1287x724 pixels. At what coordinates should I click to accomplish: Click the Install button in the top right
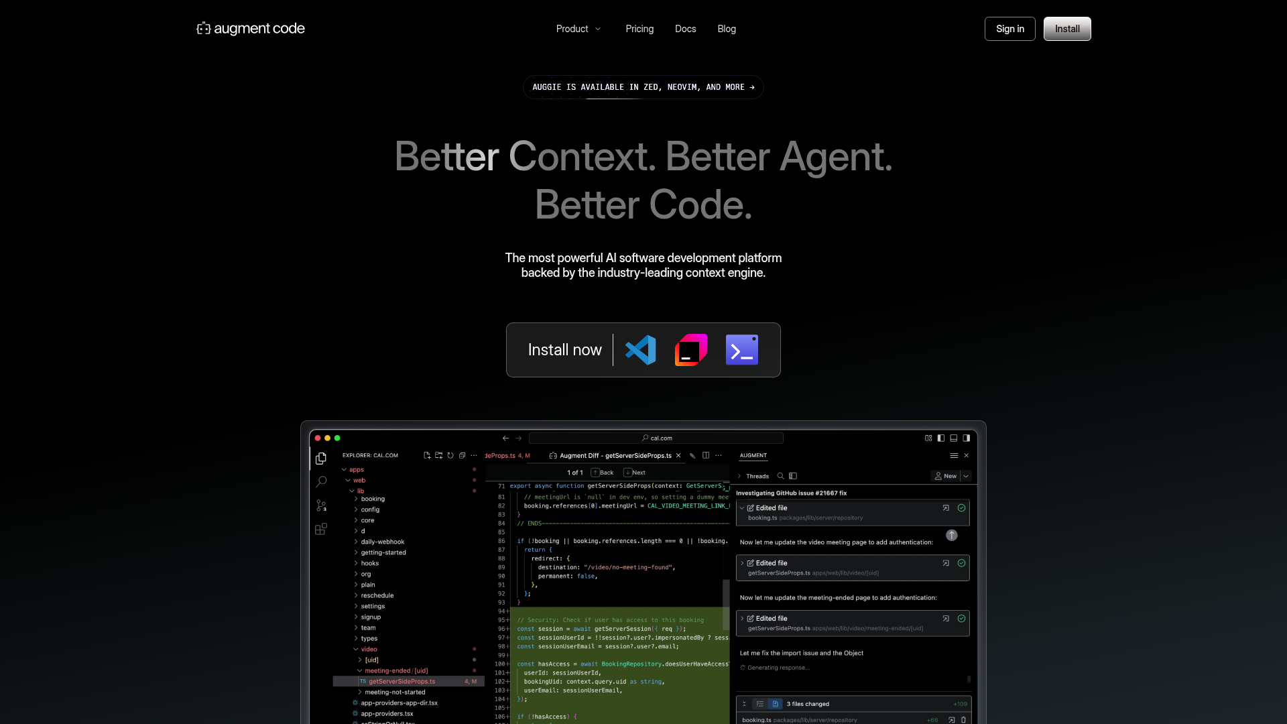1066,29
